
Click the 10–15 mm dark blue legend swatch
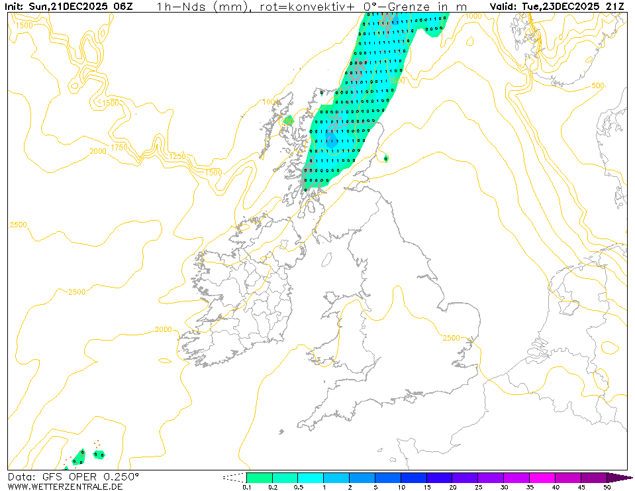coord(414,477)
